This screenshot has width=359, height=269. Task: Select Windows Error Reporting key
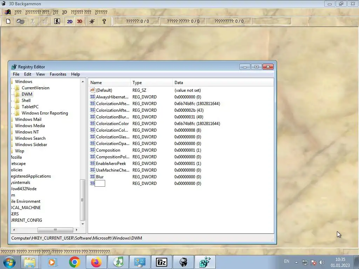click(x=45, y=113)
